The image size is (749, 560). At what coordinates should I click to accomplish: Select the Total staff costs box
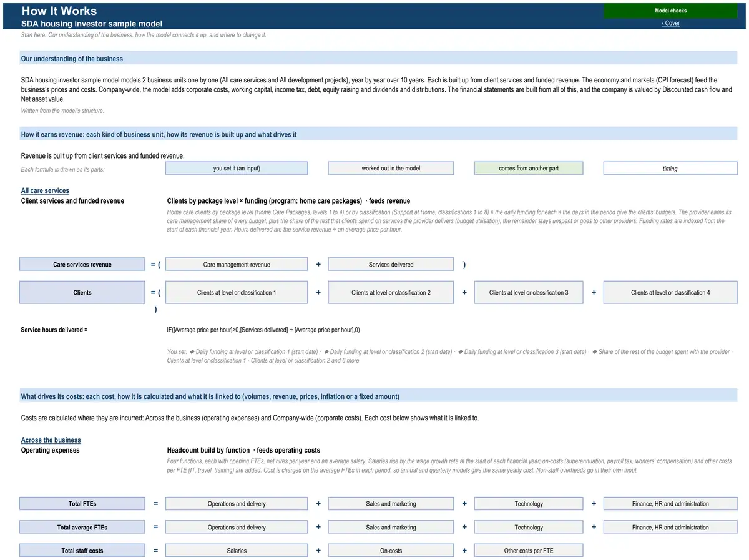tap(82, 551)
